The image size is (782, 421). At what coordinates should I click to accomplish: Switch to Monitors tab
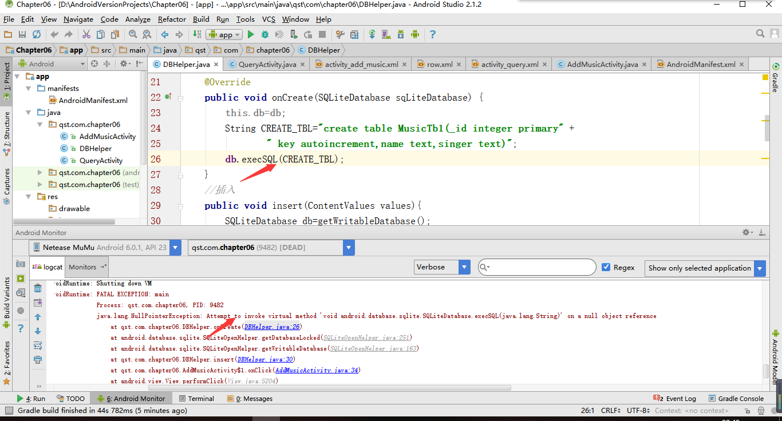point(87,267)
